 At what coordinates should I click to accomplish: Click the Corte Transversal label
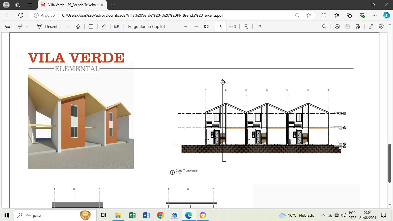186,171
